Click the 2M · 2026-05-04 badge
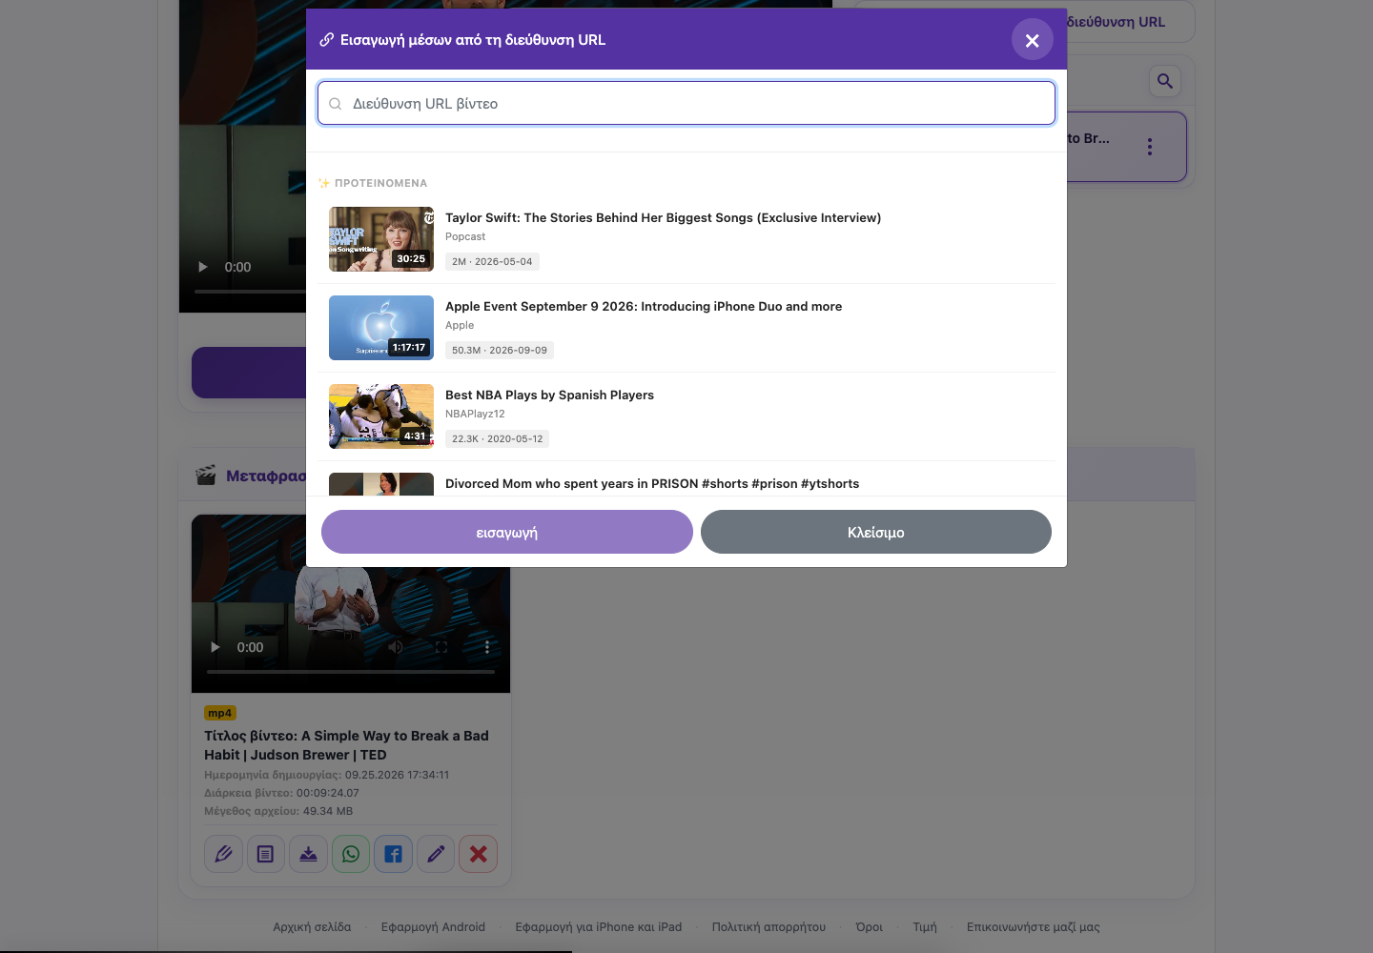This screenshot has width=1373, height=953. 492,261
